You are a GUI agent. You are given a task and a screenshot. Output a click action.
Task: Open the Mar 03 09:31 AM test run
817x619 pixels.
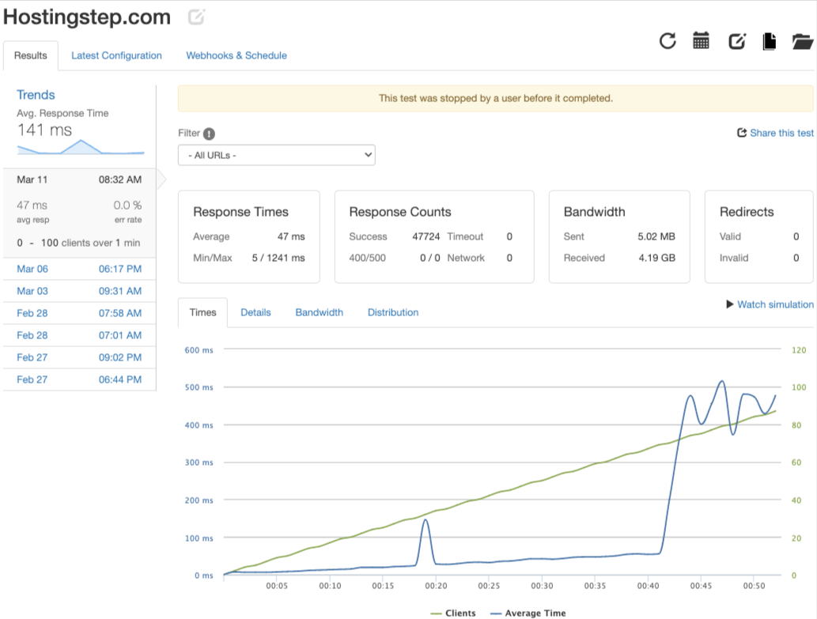coord(79,291)
